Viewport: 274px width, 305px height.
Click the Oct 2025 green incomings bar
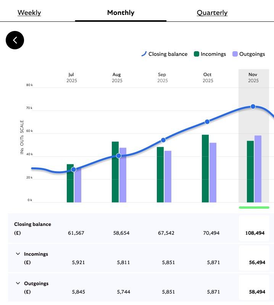pyautogui.click(x=205, y=168)
